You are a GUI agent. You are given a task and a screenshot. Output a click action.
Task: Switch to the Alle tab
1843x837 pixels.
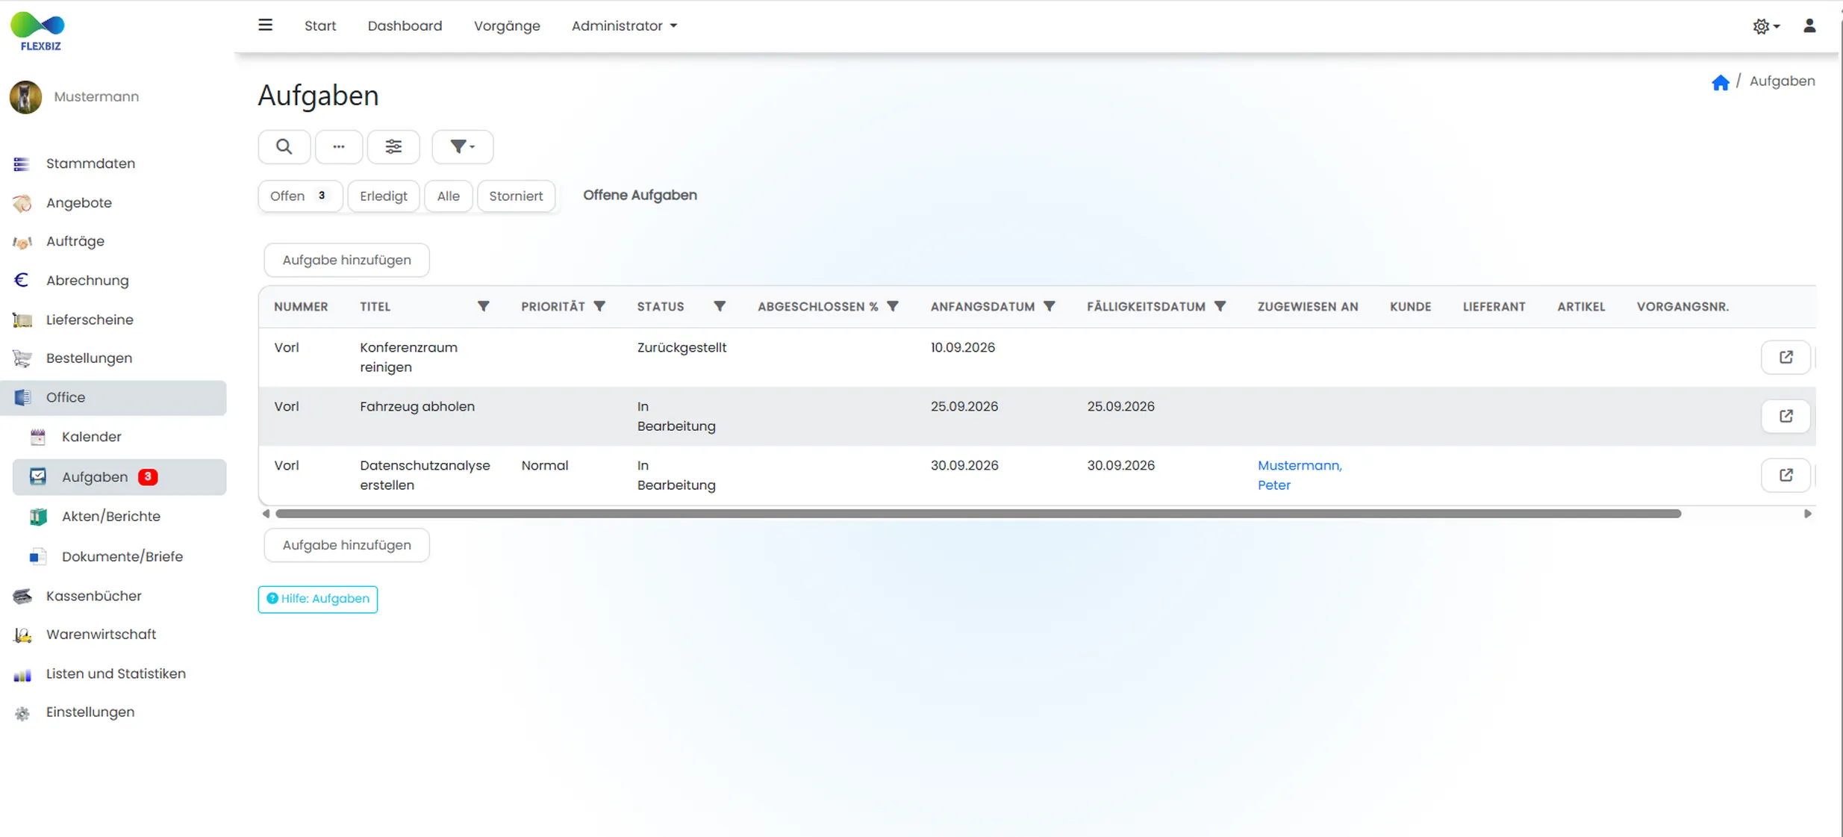[448, 196]
